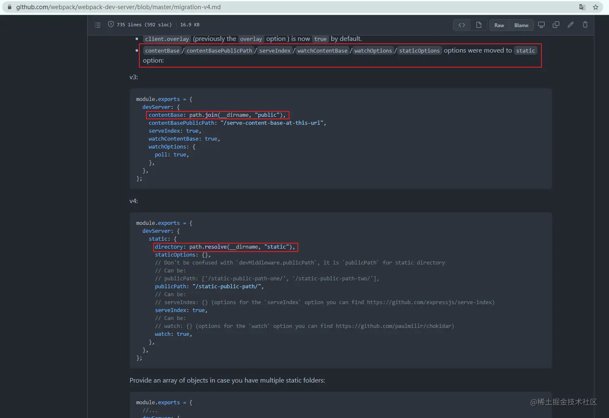
Task: Click '735 lines (592 sloc)' text
Action: tap(144, 25)
